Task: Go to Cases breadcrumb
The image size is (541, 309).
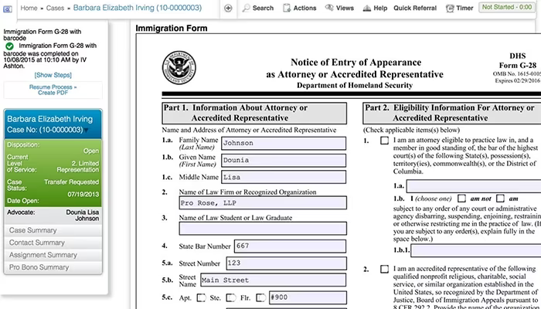Action: coord(55,8)
